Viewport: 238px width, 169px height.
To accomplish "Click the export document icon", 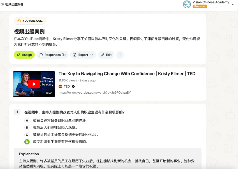I will 75,55.
